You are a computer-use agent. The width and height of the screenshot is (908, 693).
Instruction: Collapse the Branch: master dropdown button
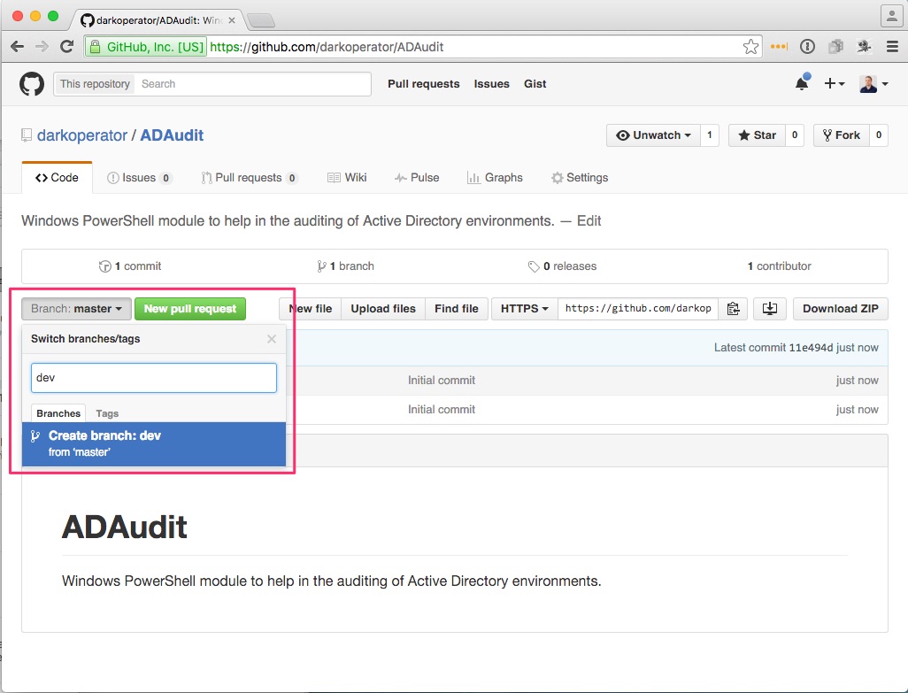pos(76,309)
